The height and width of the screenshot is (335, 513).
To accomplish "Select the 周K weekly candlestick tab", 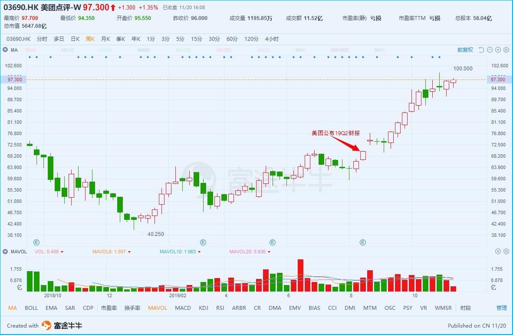I will 90,39.
